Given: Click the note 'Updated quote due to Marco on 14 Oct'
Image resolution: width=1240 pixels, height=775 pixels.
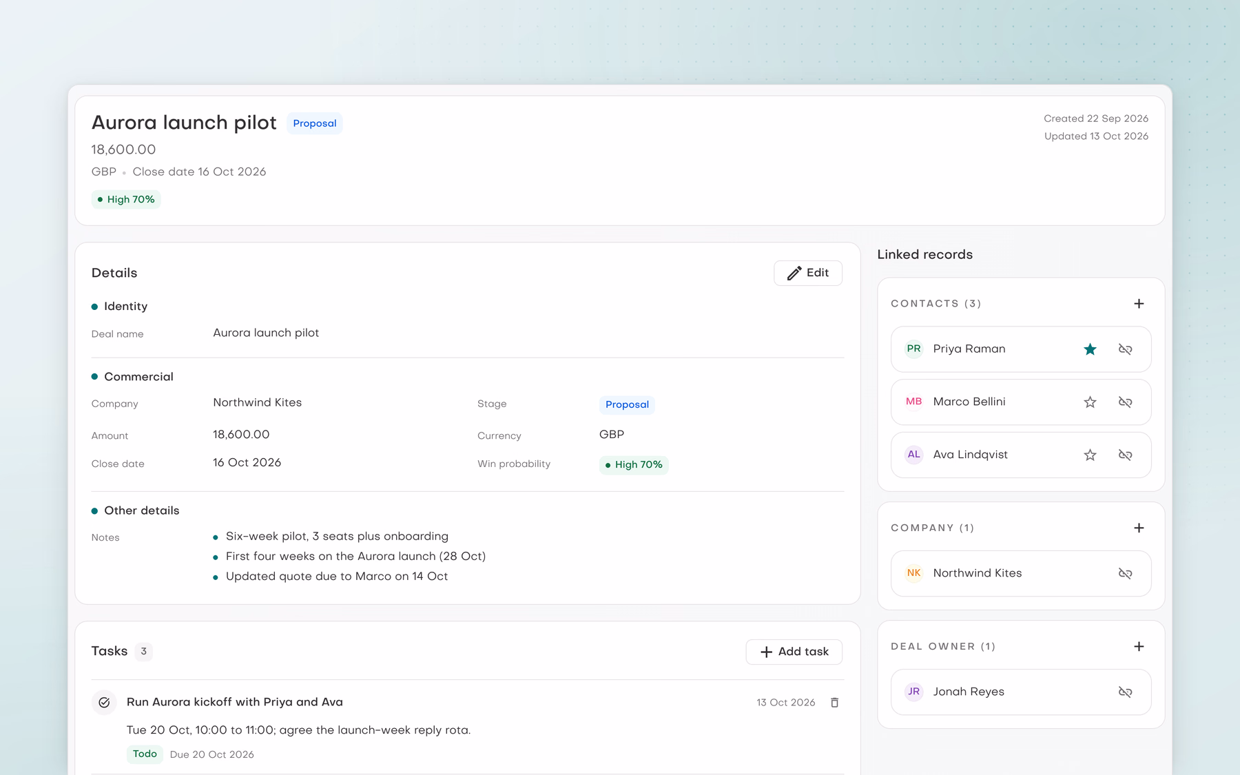Looking at the screenshot, I should 337,577.
